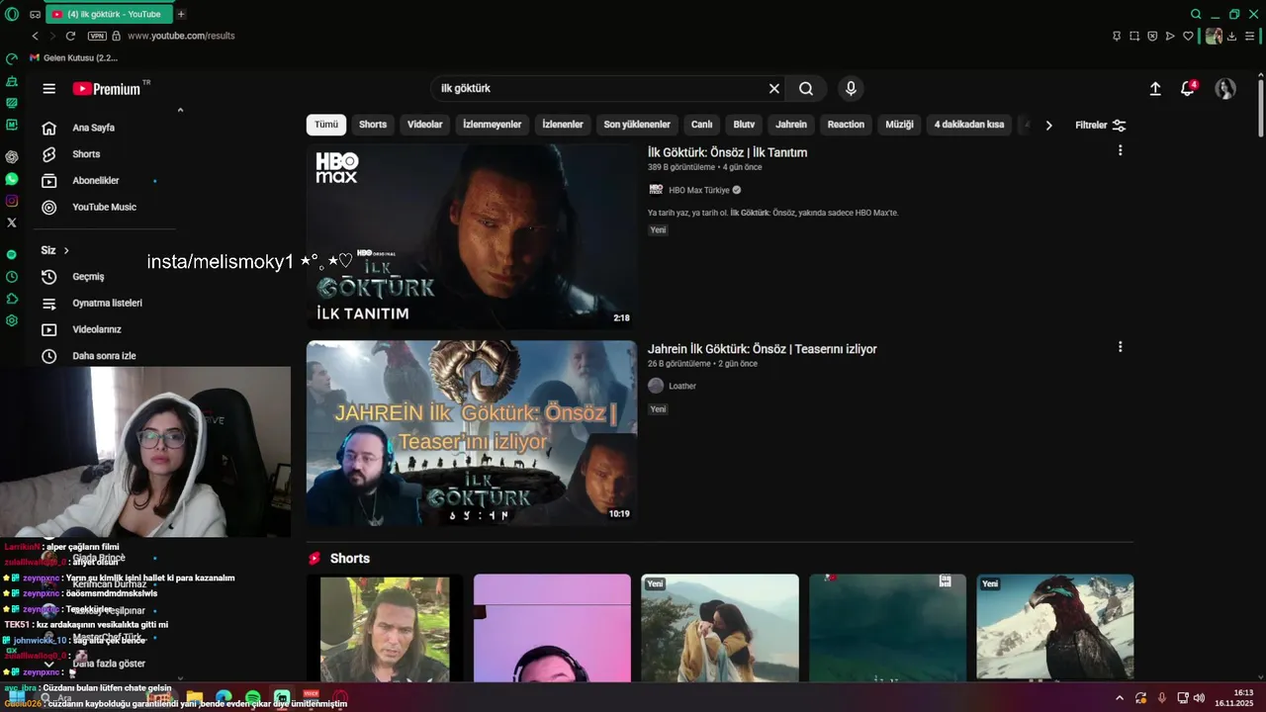Open title Jahrein İlk Göktürk: Önsöz | Teaserını izliyor
Screen dimensions: 1266x712
pos(762,349)
